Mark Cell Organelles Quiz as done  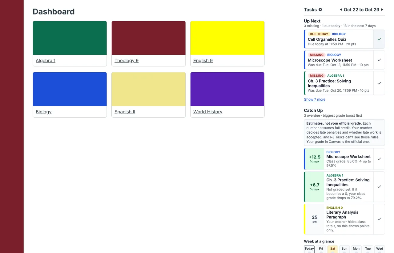point(379,39)
